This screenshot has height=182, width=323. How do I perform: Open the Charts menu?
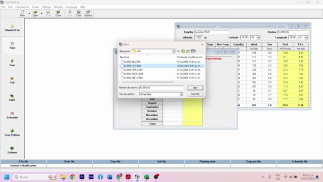click(35, 7)
